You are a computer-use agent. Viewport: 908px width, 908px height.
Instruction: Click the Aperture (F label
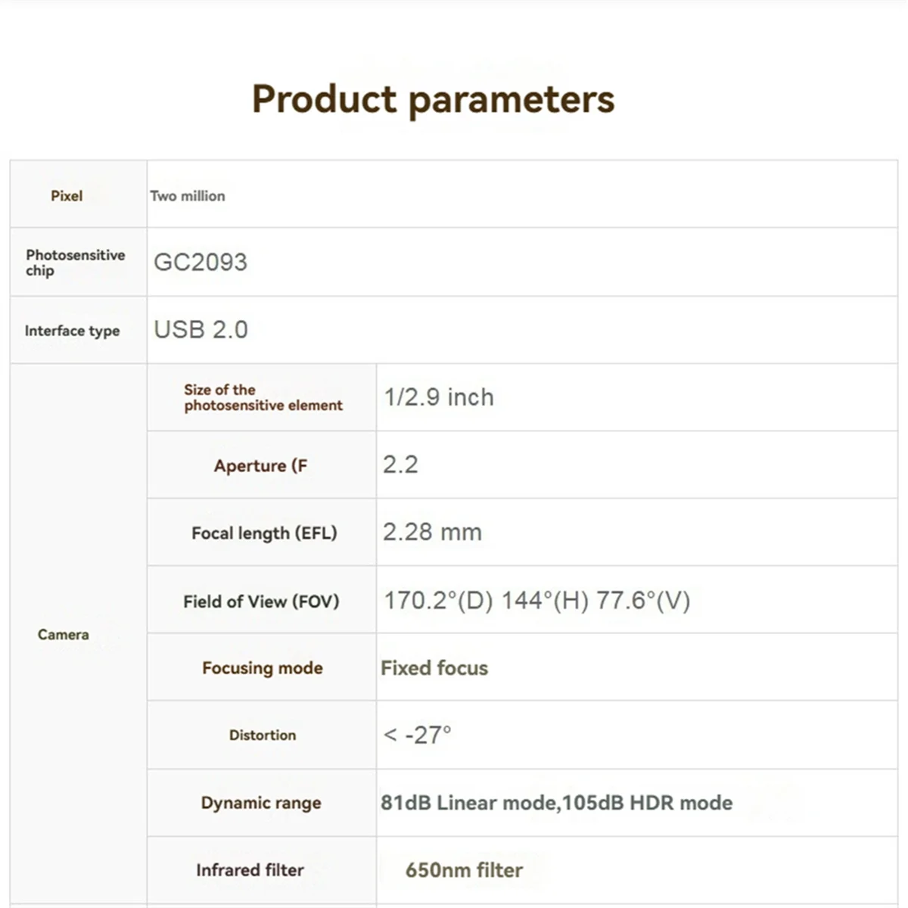(260, 465)
